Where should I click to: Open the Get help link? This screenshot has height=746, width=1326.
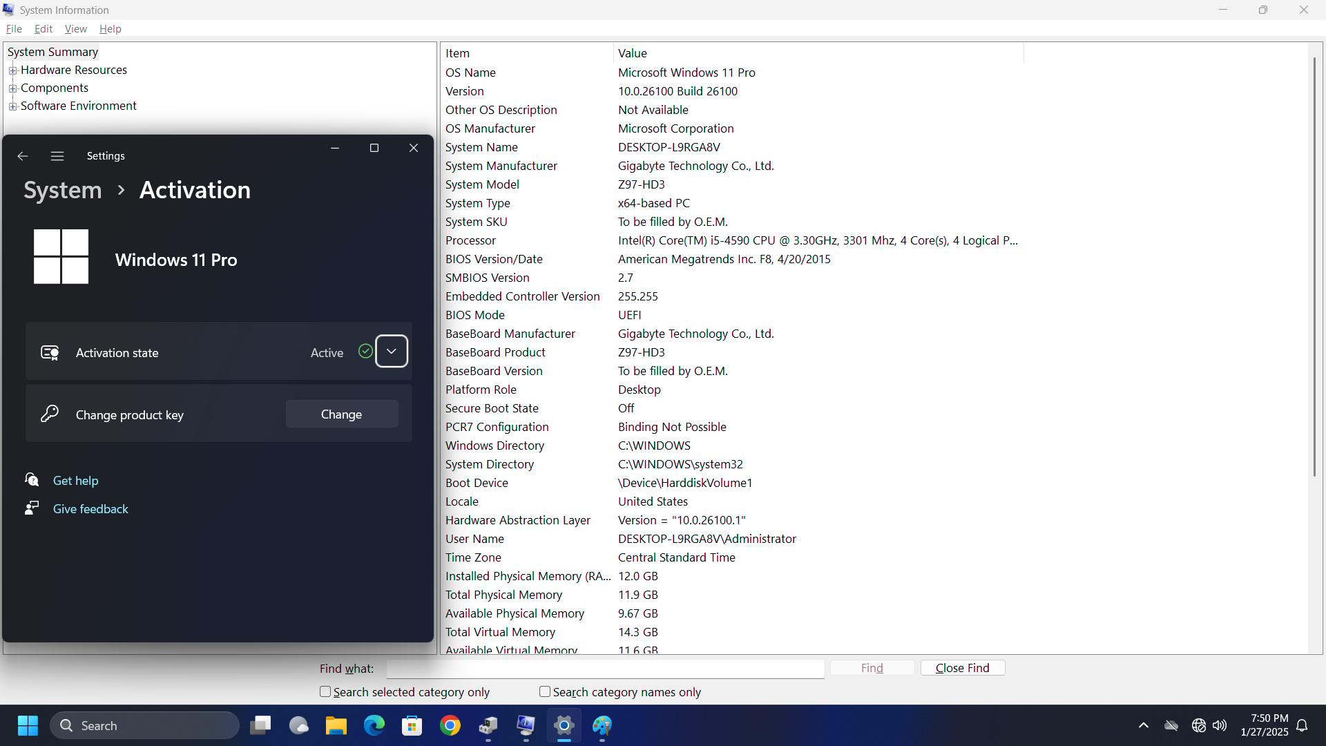pos(76,481)
